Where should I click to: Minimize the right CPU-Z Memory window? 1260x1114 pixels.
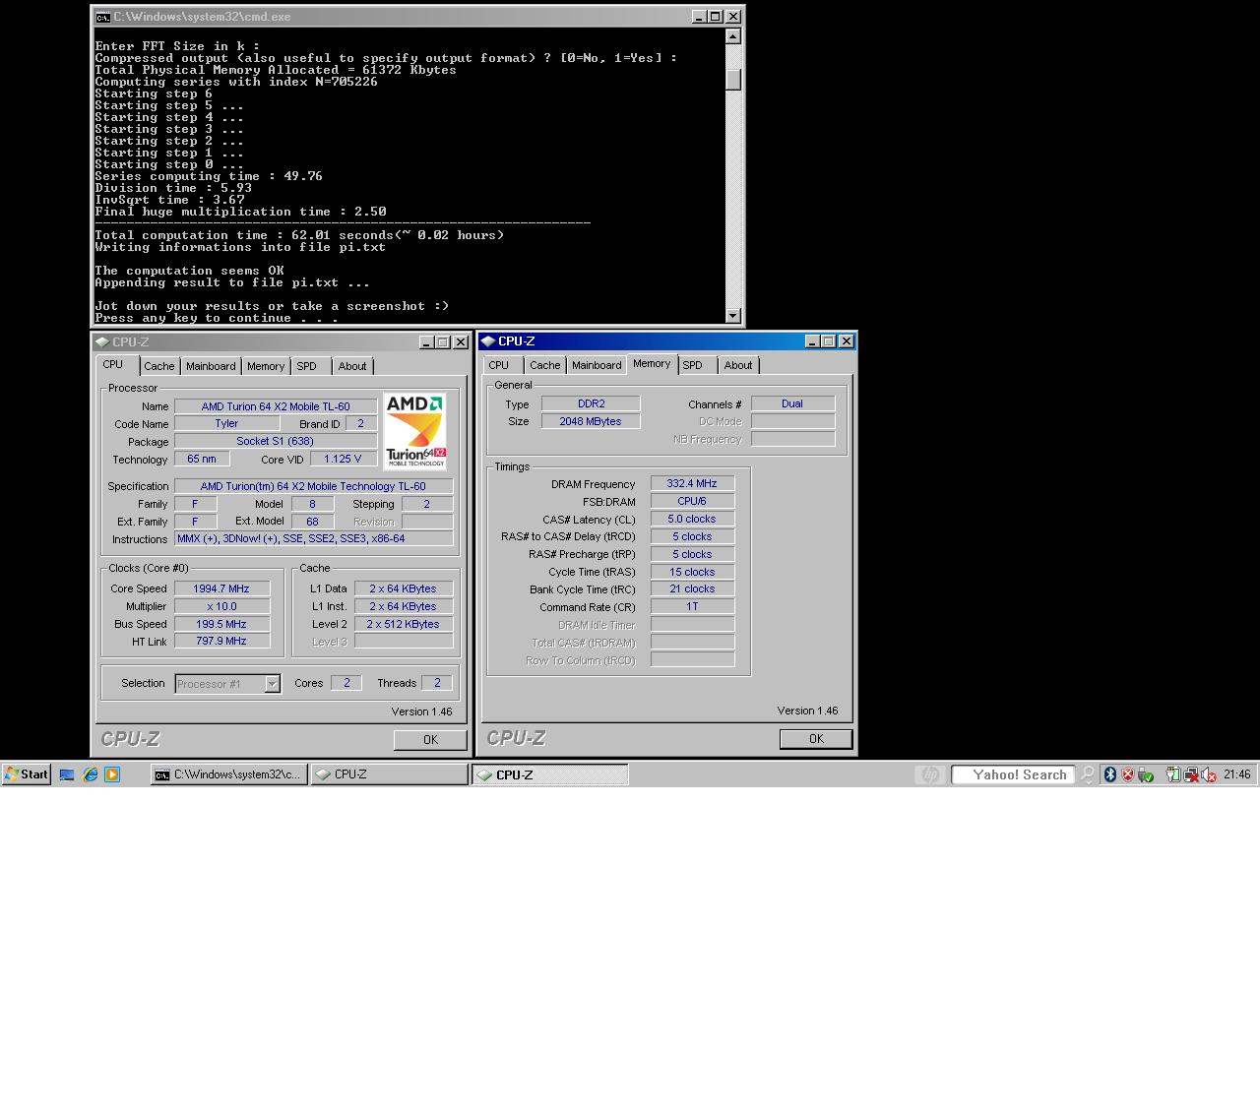[x=812, y=341]
